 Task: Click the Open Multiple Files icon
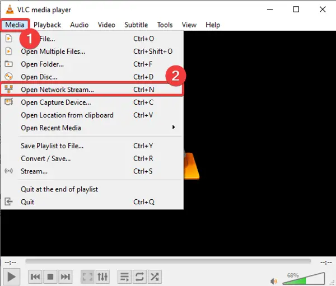pyautogui.click(x=8, y=51)
